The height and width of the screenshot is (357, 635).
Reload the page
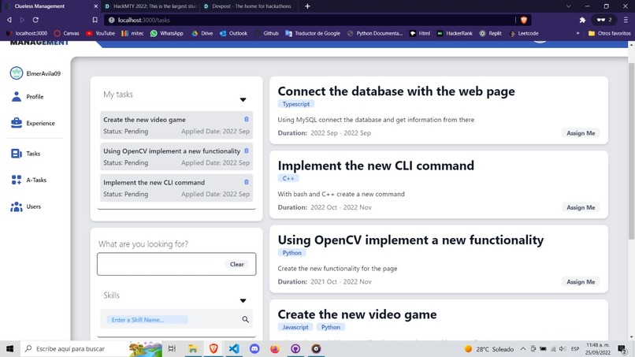click(35, 20)
